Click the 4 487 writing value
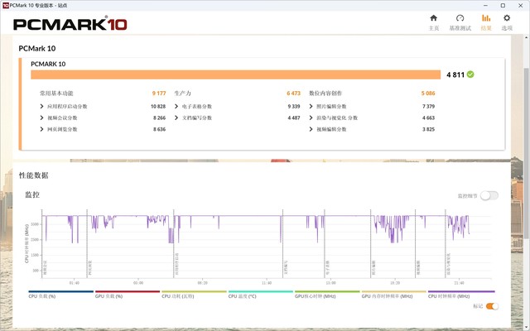530x331 pixels. [294, 118]
